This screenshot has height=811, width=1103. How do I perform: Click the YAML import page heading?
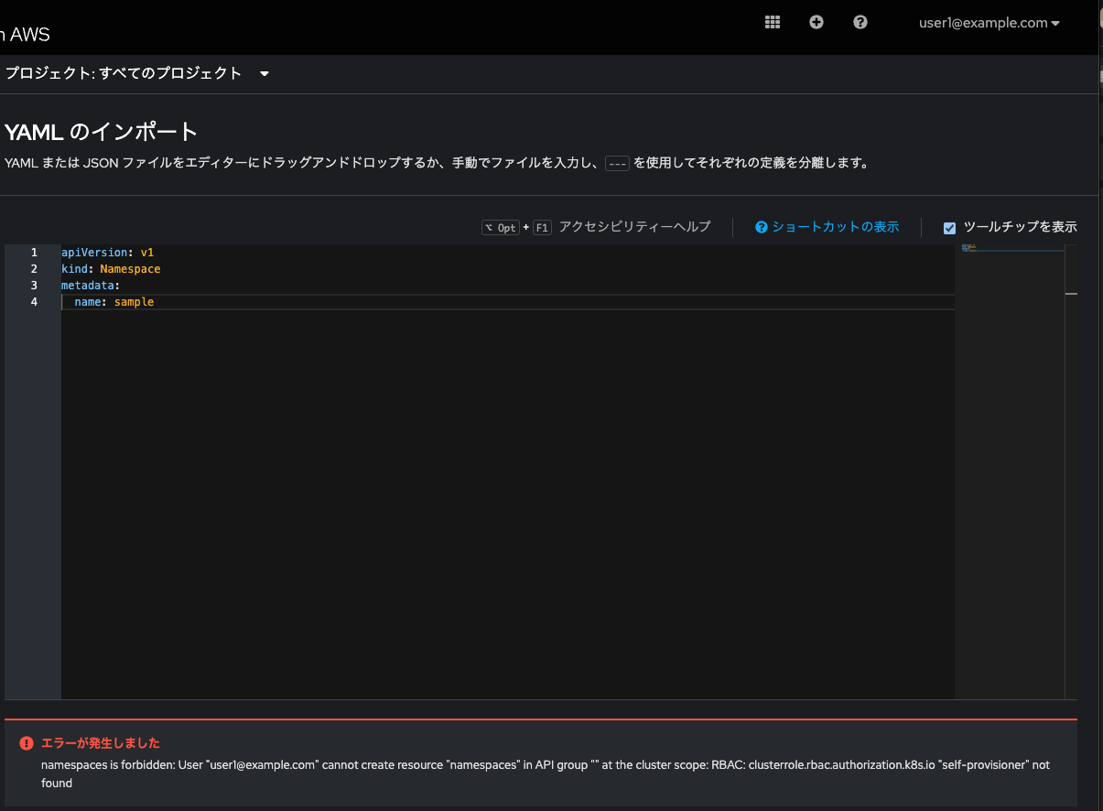[101, 132]
